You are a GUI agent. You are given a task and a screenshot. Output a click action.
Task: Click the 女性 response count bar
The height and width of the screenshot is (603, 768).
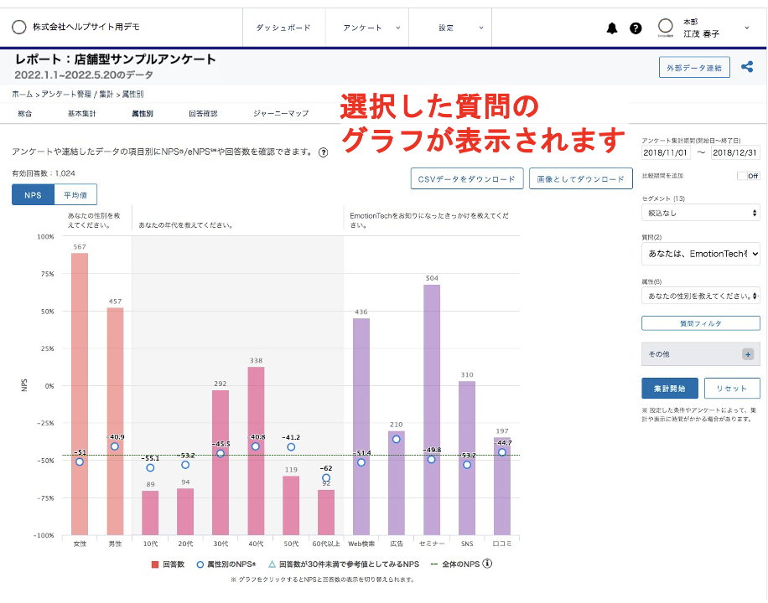click(80, 394)
